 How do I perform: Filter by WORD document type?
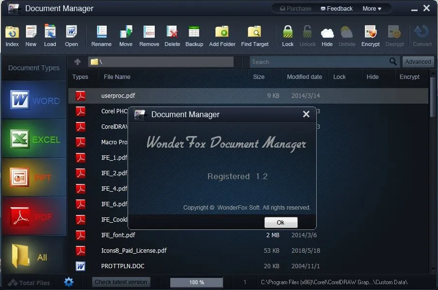pyautogui.click(x=34, y=100)
